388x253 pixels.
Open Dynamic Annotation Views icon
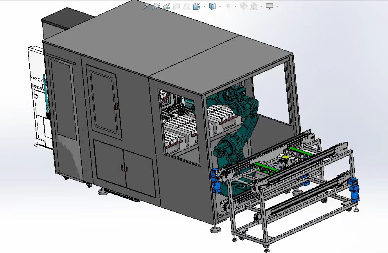(x=186, y=6)
